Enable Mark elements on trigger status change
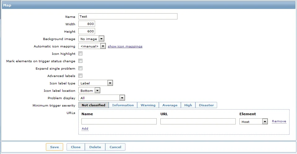 pos(81,61)
